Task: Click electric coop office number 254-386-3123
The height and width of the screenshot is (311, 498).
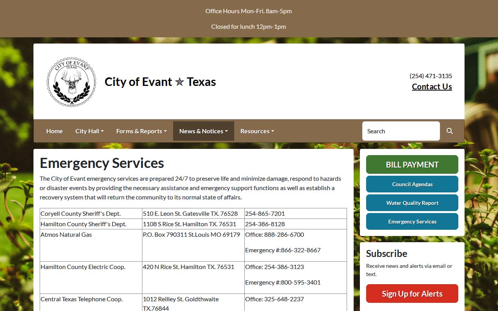Action: (x=284, y=267)
